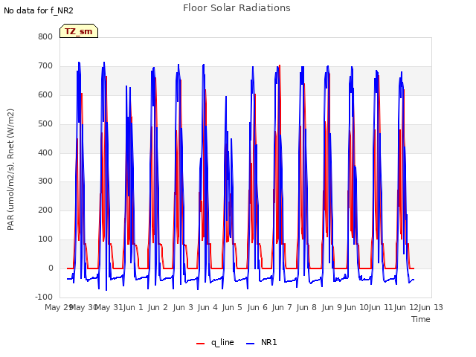Click the 800 y-axis tick label

click(x=45, y=37)
